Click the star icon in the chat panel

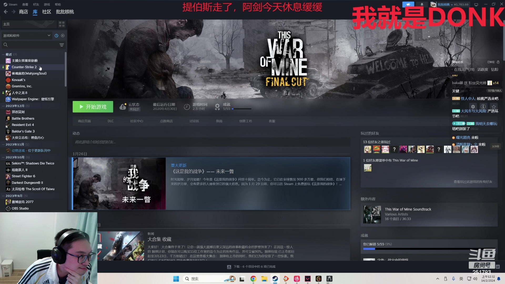[494, 107]
